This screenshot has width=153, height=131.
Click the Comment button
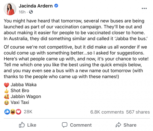(x=77, y=125)
